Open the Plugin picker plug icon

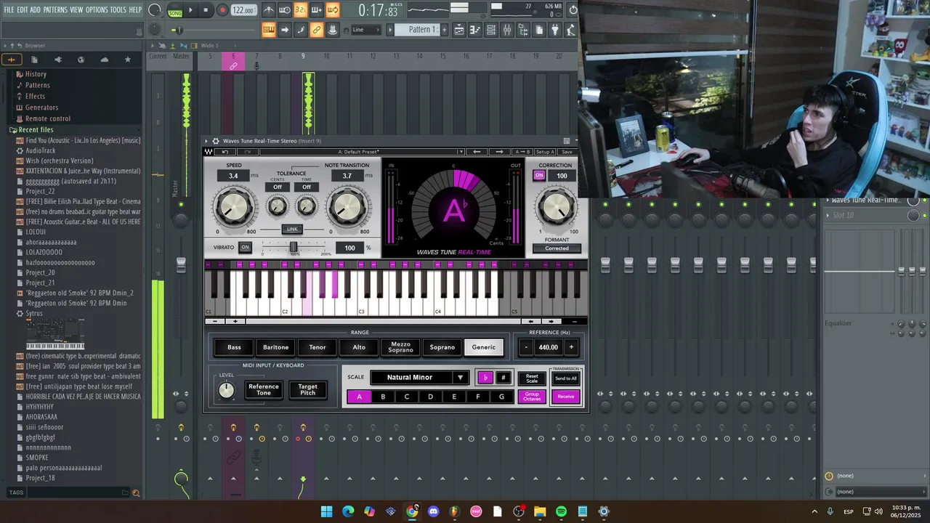pyautogui.click(x=555, y=30)
